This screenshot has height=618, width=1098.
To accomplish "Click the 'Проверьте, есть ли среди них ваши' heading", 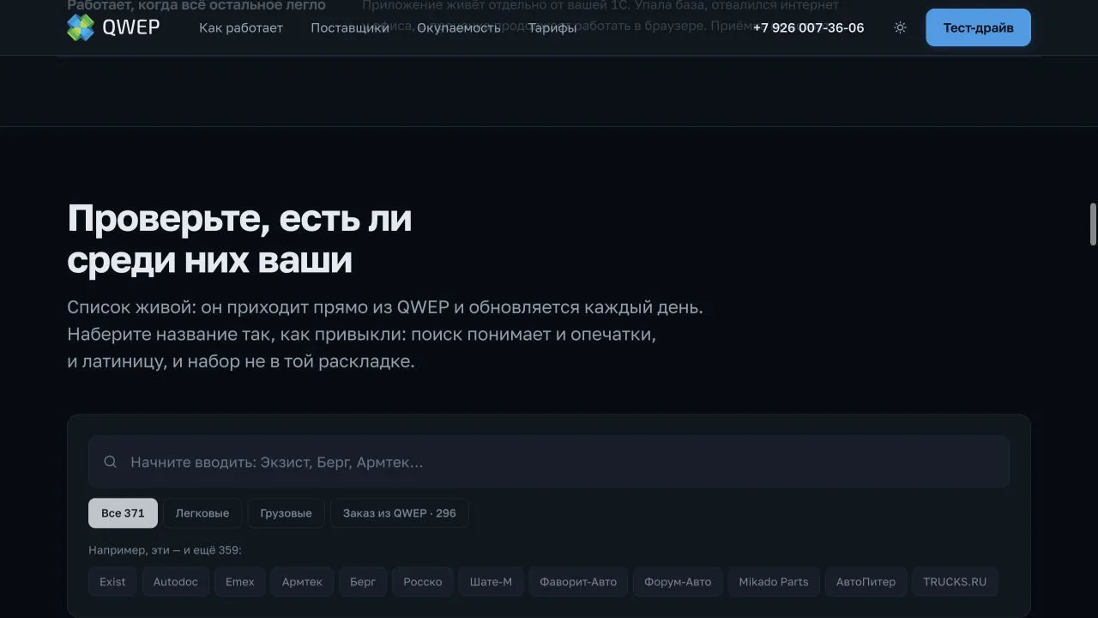I will coord(239,239).
